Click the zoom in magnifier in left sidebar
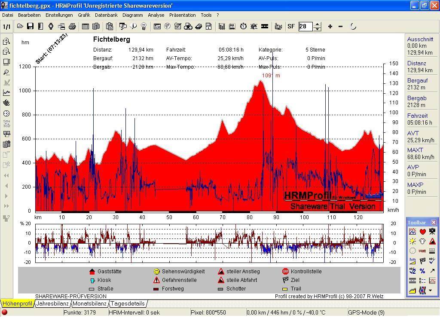The image size is (440, 330). click(6, 41)
